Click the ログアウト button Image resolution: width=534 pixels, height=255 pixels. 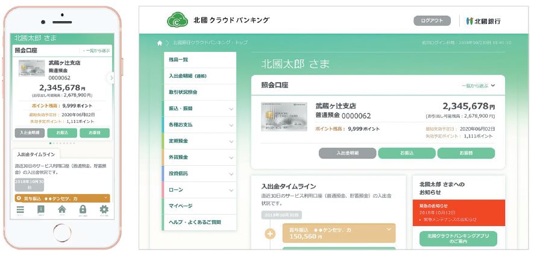[432, 20]
